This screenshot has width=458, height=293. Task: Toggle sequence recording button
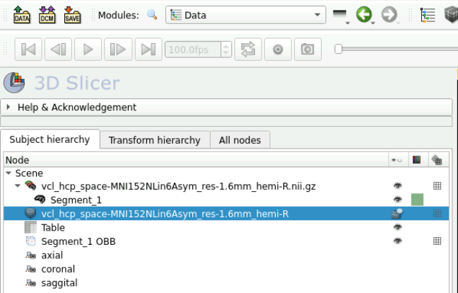[x=278, y=50]
